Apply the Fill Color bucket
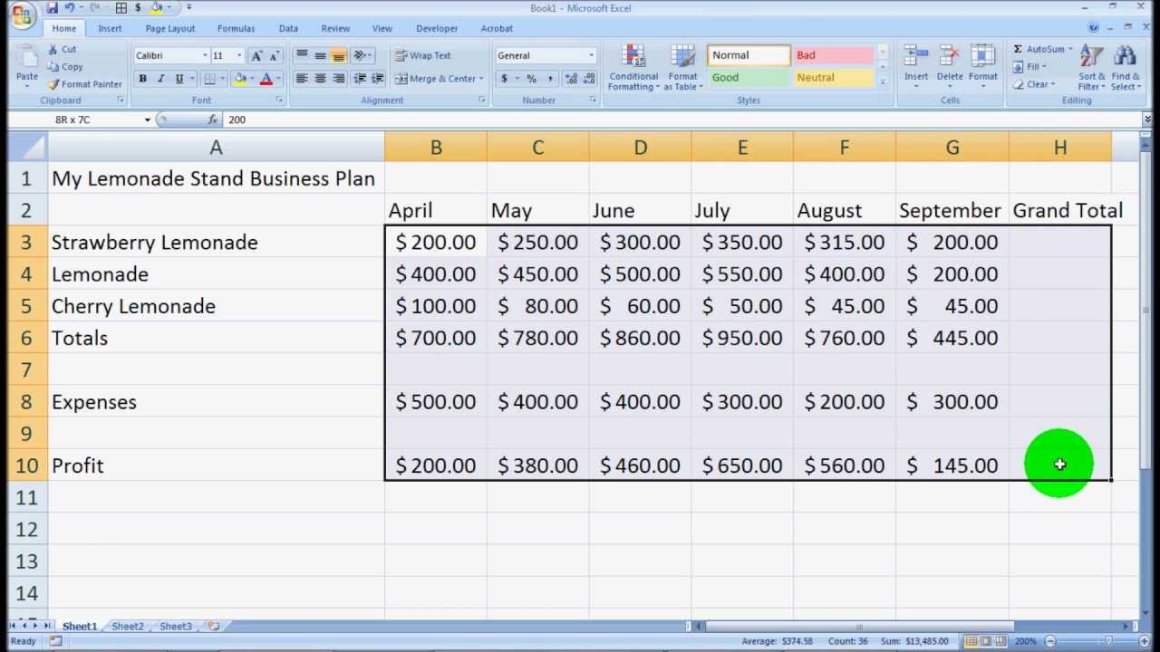 click(240, 79)
